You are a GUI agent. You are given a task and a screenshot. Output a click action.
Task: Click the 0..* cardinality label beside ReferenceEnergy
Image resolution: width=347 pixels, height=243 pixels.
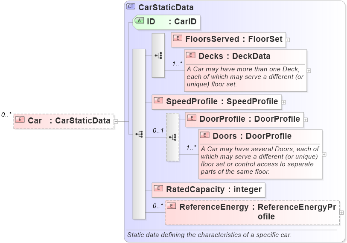pyautogui.click(x=158, y=206)
